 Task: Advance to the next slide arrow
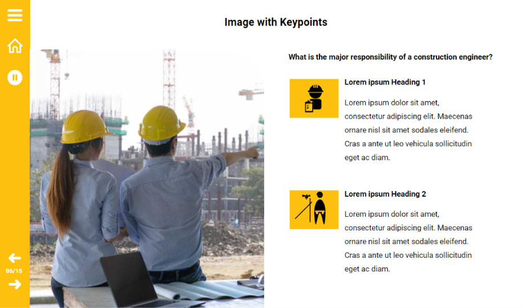(x=15, y=284)
